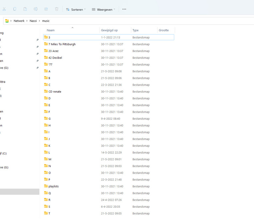Select folder icon of playlists

coord(46,186)
